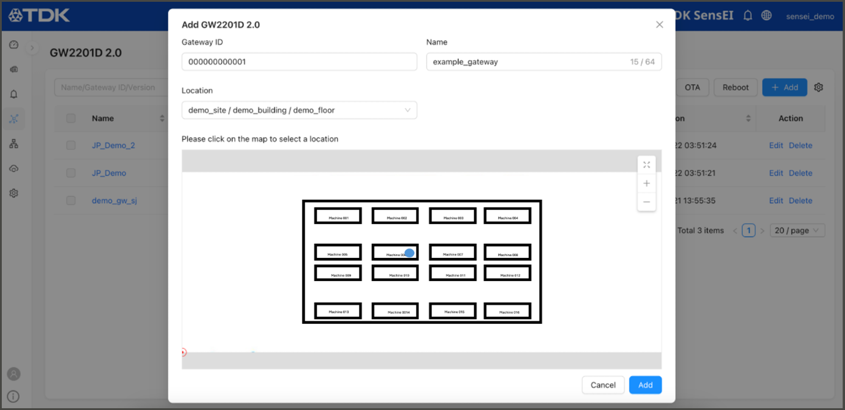
Task: Select Machine 016 on the floor map
Action: coord(507,311)
